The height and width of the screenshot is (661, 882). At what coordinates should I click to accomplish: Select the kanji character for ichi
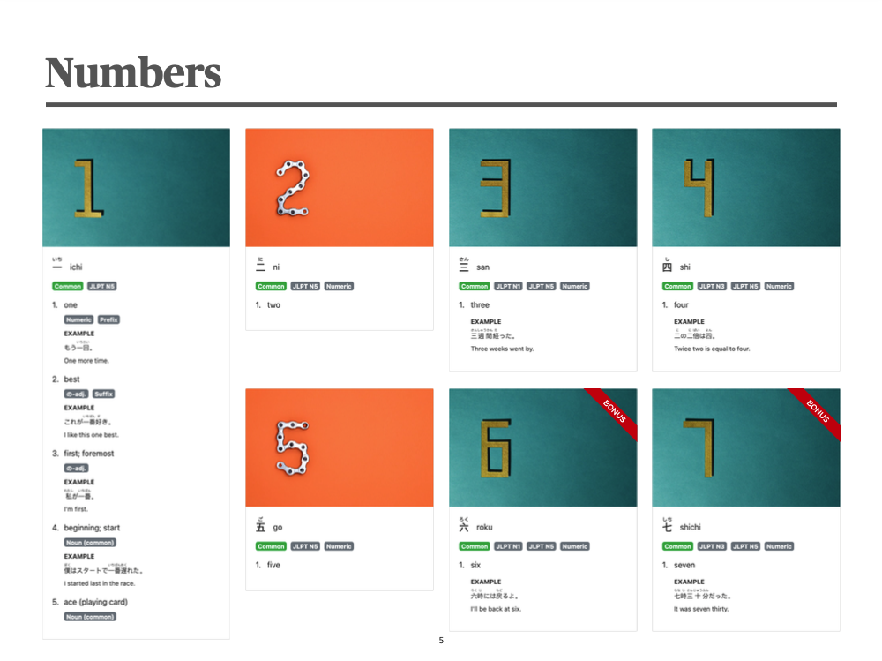pos(56,267)
